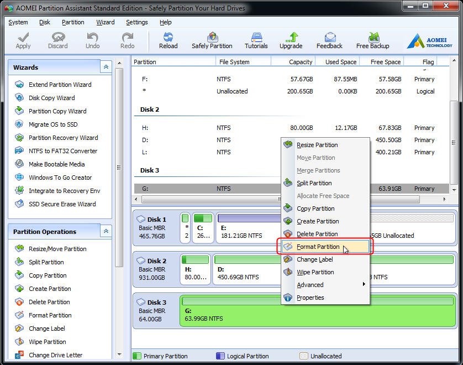The width and height of the screenshot is (463, 365).
Task: Select the H: 80.00 block on Disk 2
Action: point(195,269)
